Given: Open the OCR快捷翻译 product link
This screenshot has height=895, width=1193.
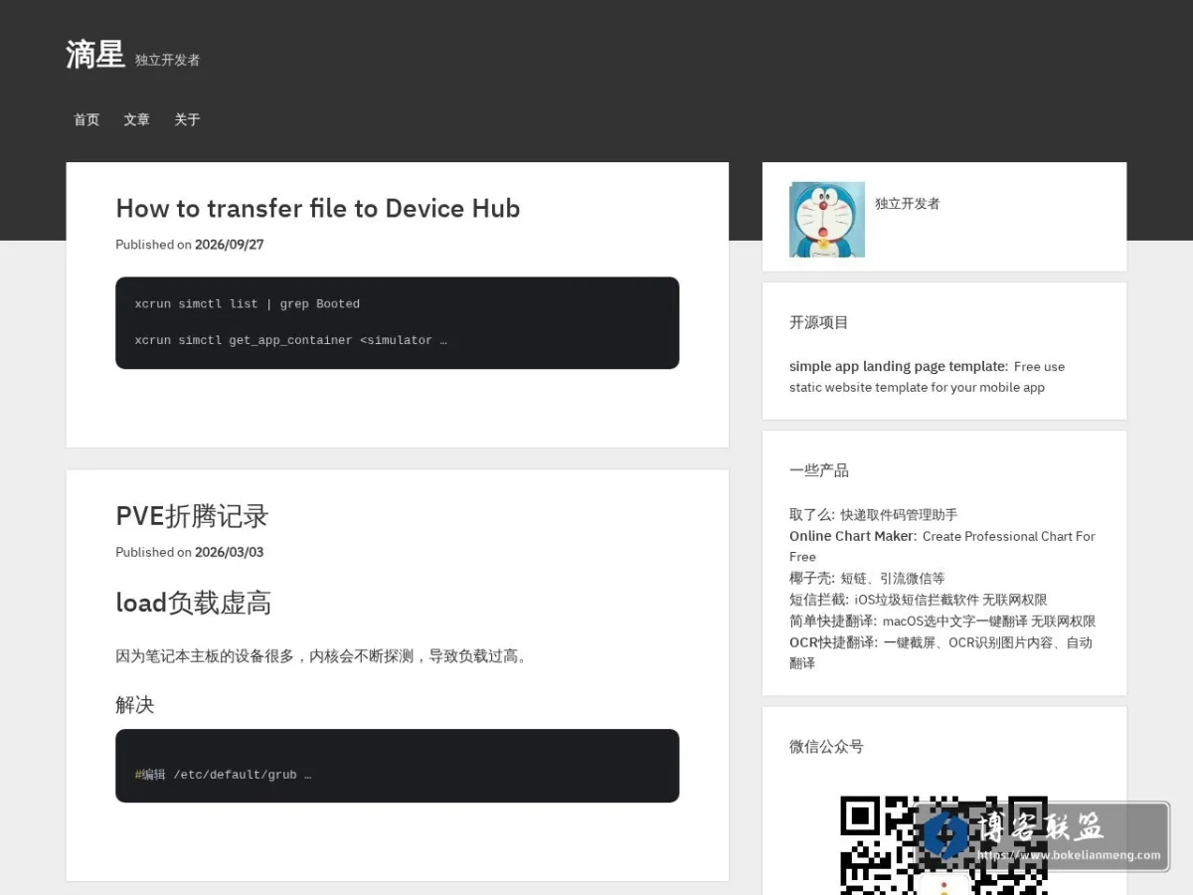Looking at the screenshot, I should pyautogui.click(x=833, y=642).
